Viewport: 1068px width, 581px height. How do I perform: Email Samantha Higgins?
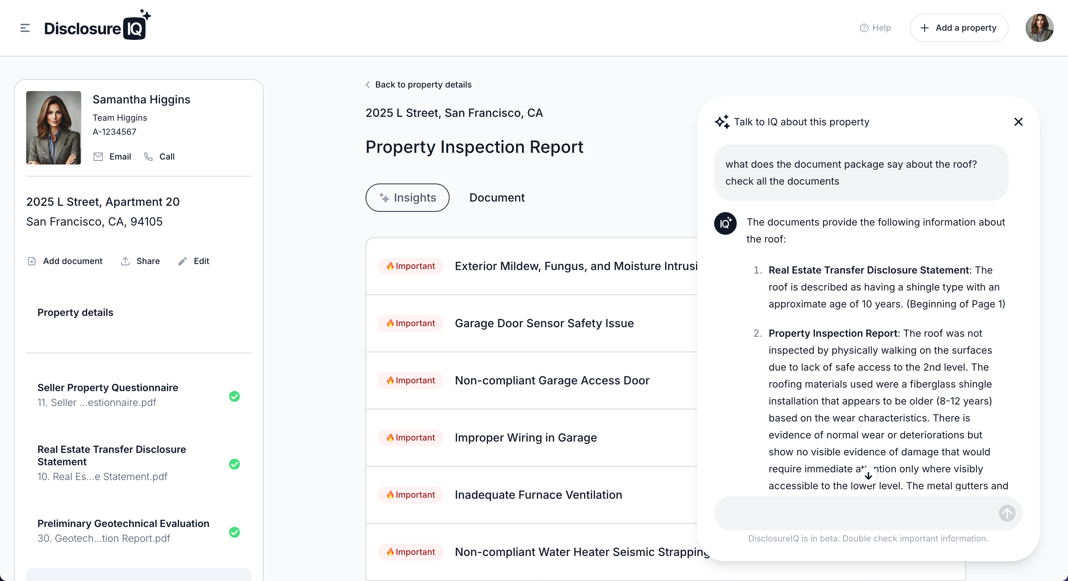[x=112, y=157]
